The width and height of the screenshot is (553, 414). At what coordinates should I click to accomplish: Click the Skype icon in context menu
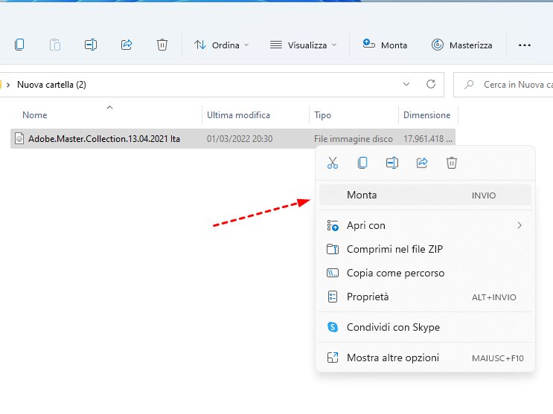pos(333,327)
